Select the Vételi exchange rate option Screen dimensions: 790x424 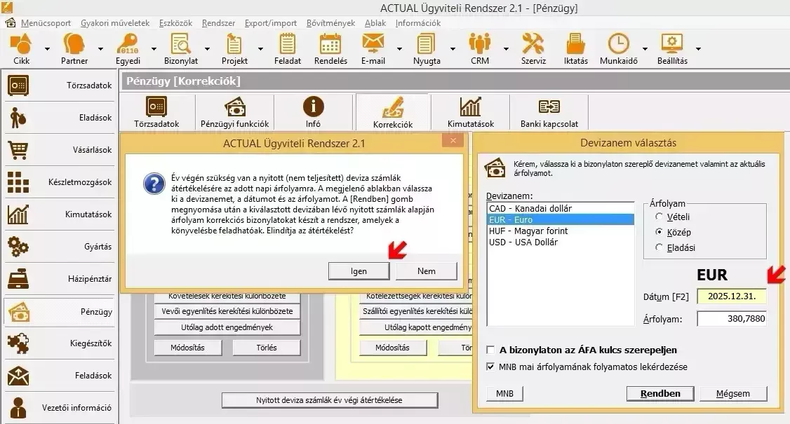pyautogui.click(x=659, y=217)
